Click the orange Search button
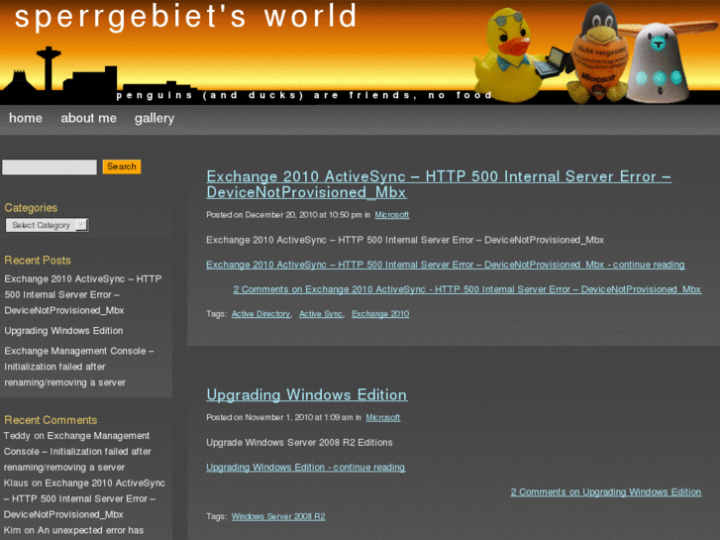The image size is (720, 540). tap(122, 166)
